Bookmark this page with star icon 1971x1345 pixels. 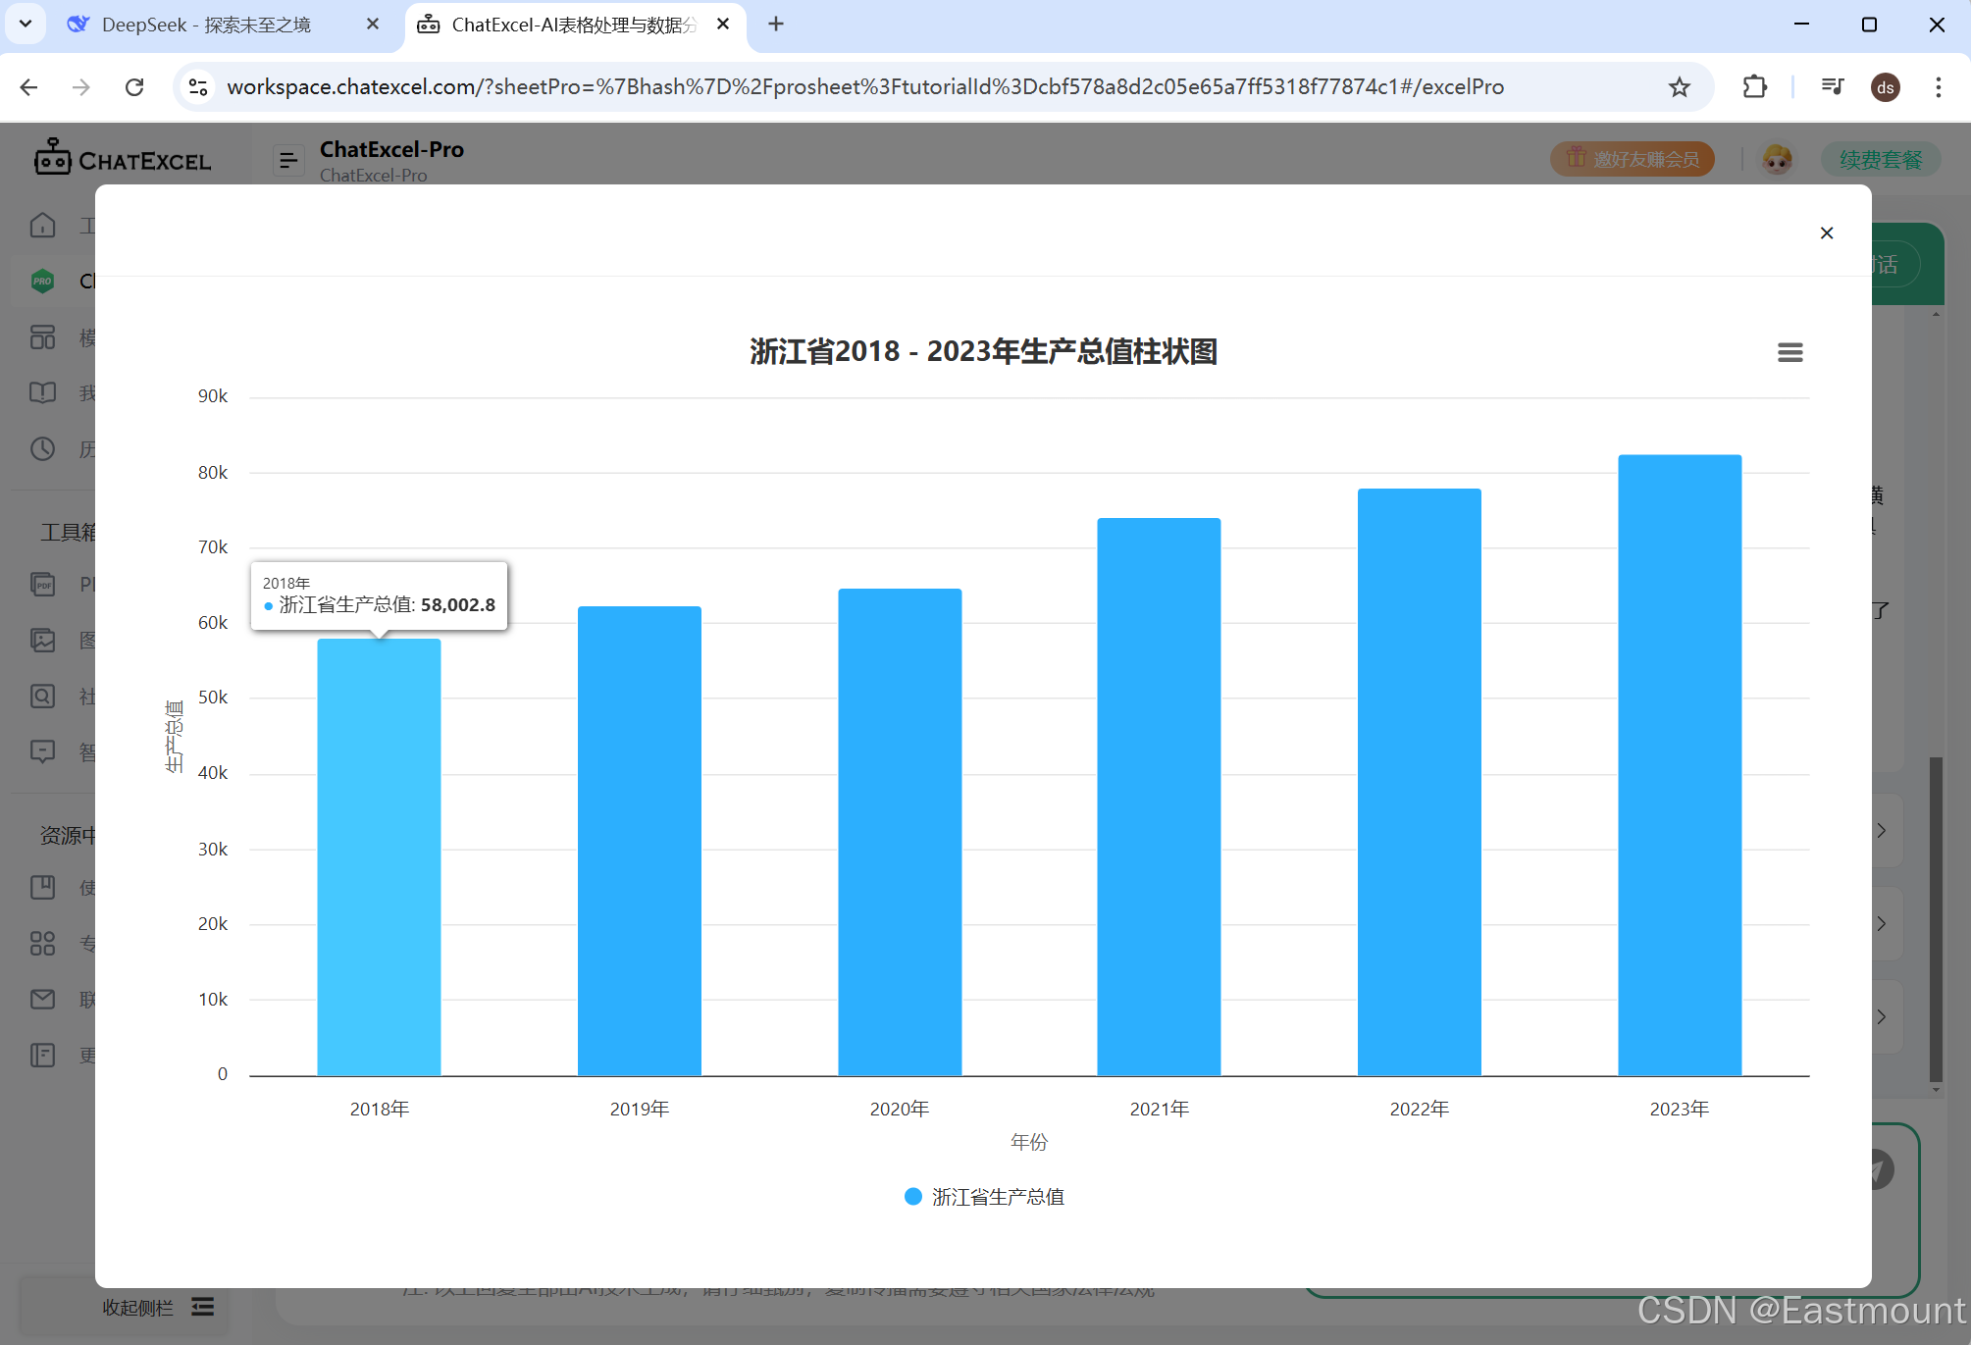click(x=1679, y=87)
